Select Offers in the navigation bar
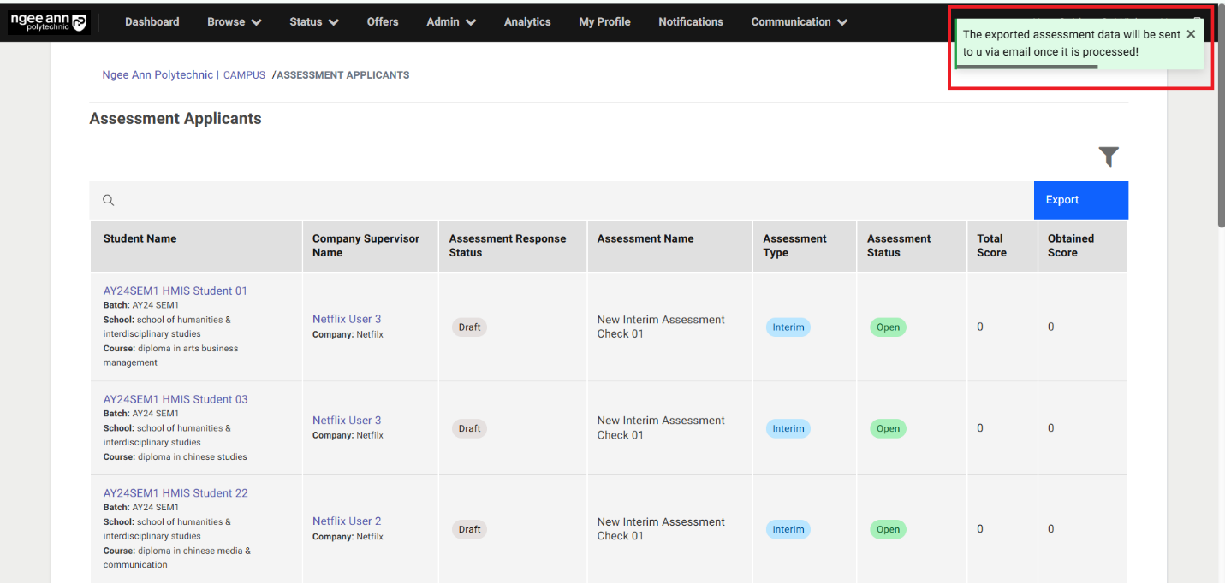 point(383,22)
